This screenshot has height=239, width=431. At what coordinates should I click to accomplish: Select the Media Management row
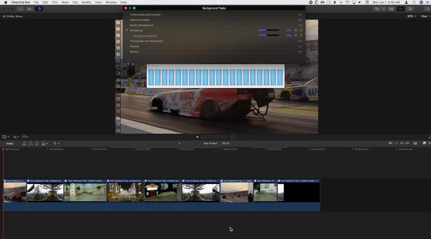pos(214,25)
